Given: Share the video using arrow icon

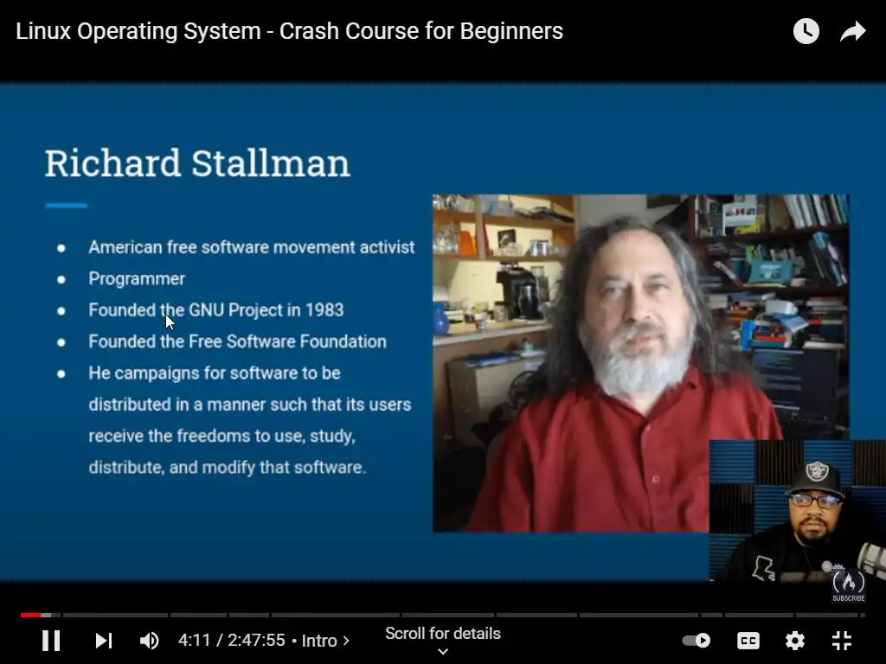Looking at the screenshot, I should click(x=852, y=31).
